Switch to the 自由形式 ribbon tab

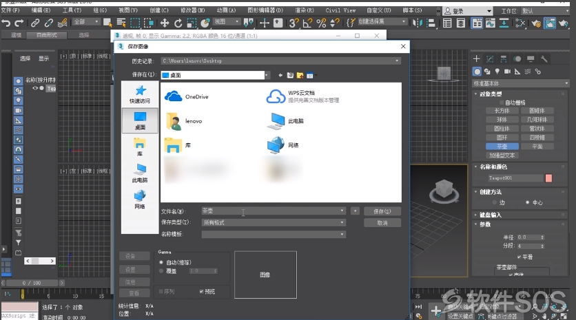(47, 35)
